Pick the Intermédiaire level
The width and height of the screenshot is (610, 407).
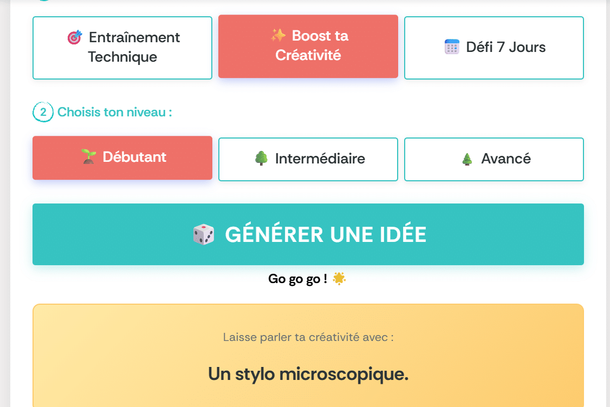pos(308,159)
